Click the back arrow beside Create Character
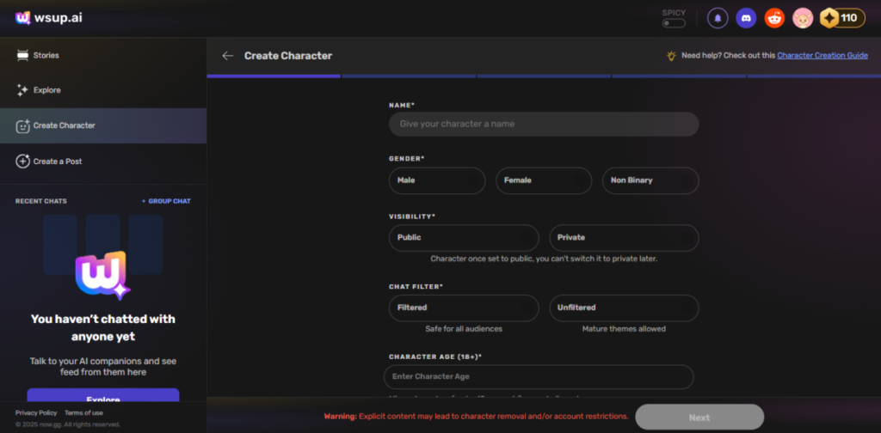The height and width of the screenshot is (433, 881). pos(227,56)
